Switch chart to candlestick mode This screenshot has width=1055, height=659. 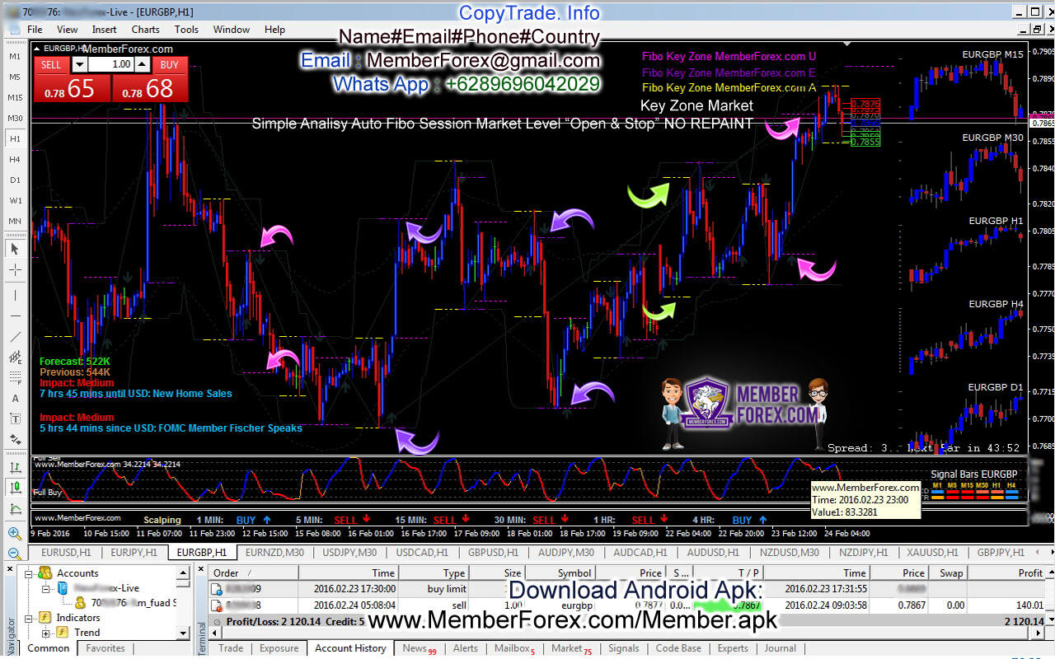(x=15, y=488)
